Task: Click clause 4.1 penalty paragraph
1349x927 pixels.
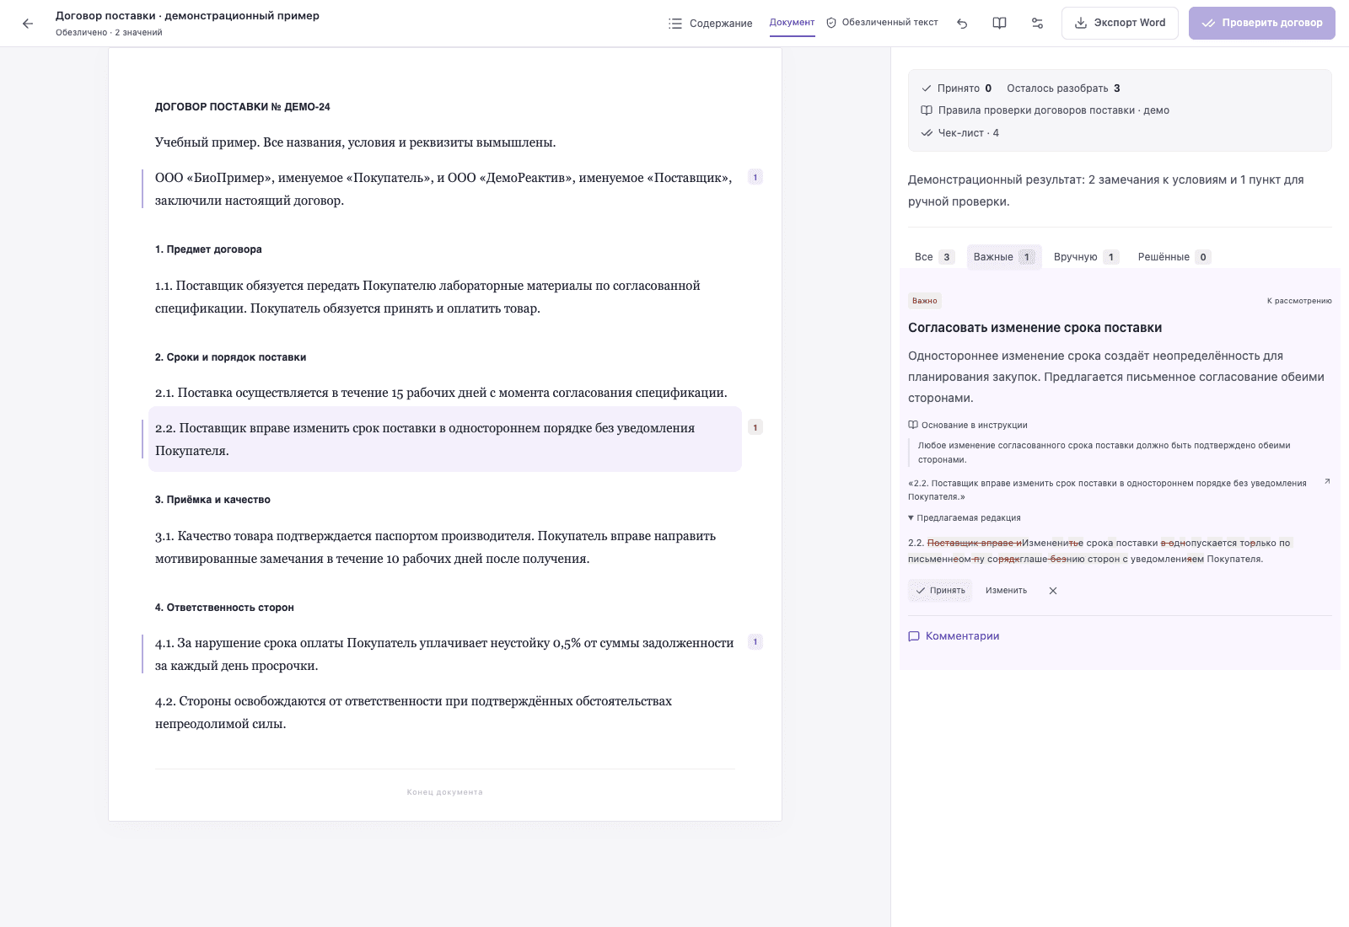Action: pyautogui.click(x=444, y=654)
